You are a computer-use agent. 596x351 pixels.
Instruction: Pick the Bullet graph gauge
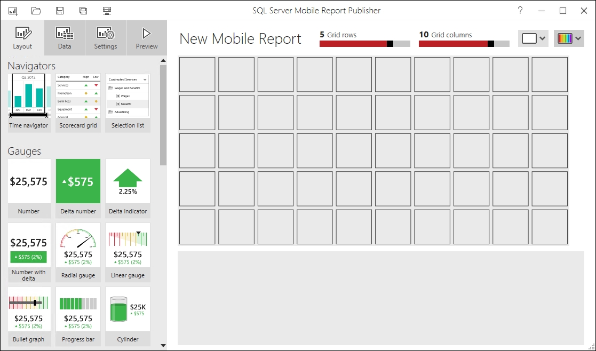[x=29, y=316]
